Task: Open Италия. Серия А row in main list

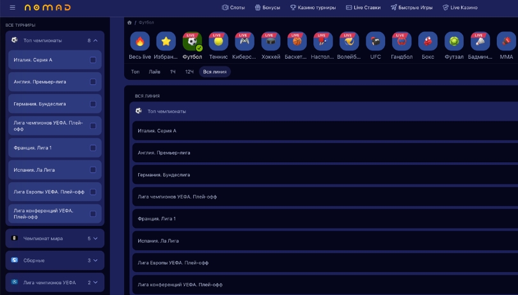Action: click(325, 131)
